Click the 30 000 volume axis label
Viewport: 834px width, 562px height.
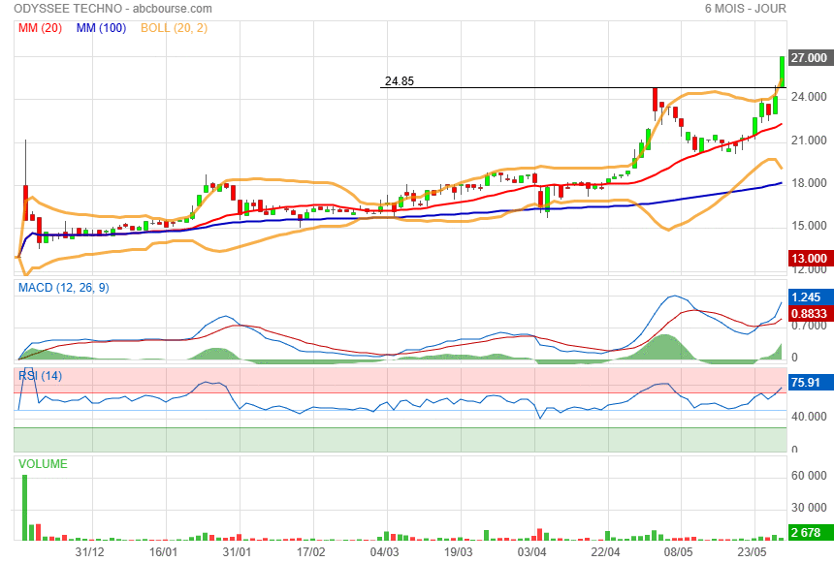point(809,507)
